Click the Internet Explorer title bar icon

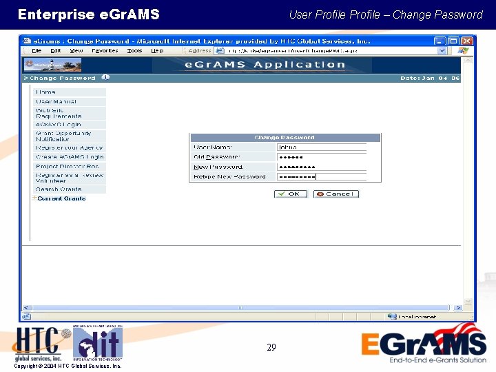click(x=27, y=41)
